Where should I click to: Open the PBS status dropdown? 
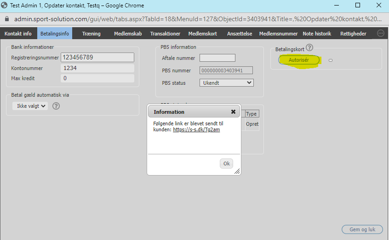227,83
